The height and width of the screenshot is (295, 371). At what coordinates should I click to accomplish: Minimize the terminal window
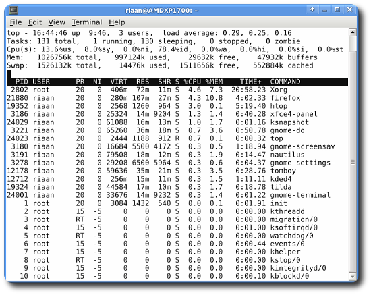click(x=325, y=10)
